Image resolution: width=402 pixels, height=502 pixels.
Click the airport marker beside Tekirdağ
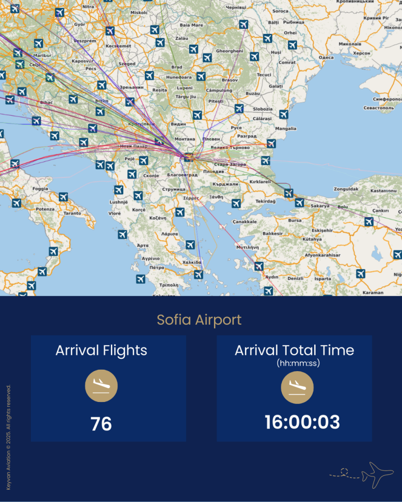[236, 203]
